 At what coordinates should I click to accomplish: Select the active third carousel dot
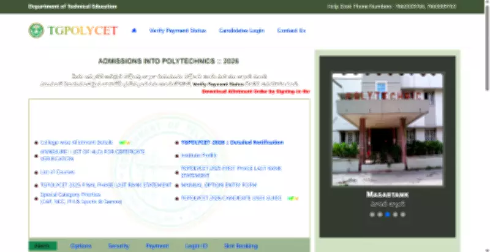388,215
